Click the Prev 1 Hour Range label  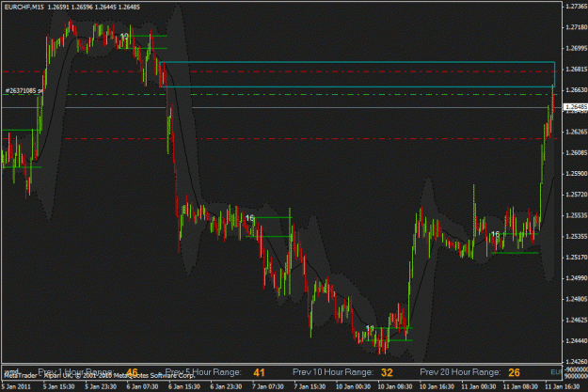tap(75, 371)
